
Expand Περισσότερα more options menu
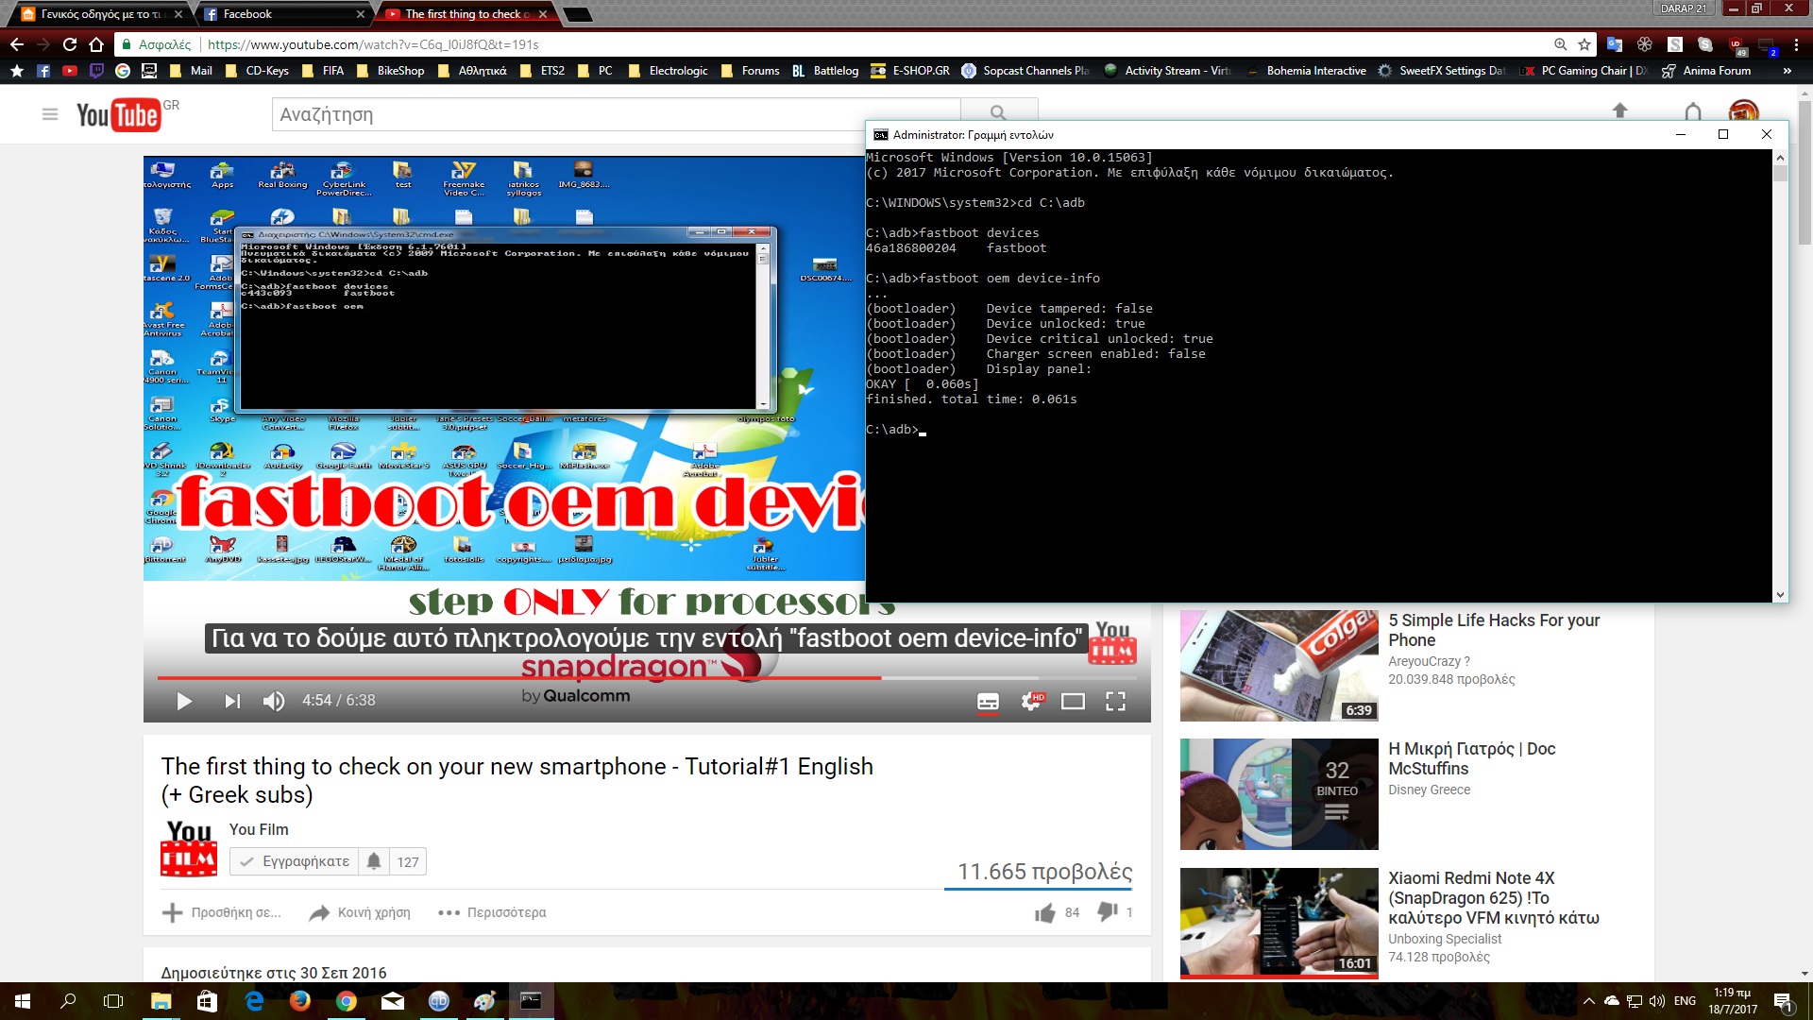pyautogui.click(x=493, y=912)
